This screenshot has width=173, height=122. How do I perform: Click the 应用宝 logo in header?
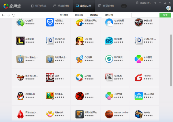point(12,6)
